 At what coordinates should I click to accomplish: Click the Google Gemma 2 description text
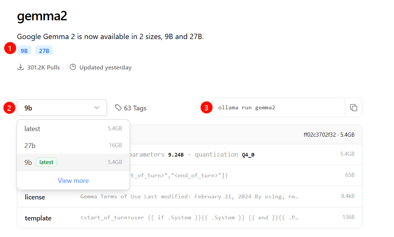point(110,37)
